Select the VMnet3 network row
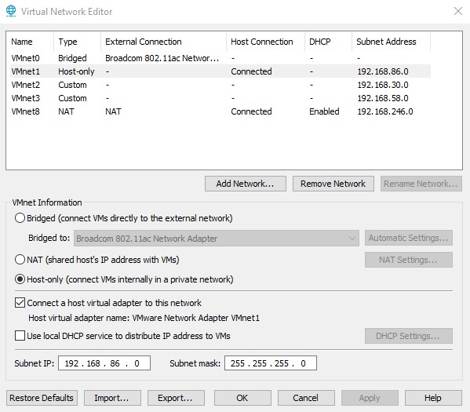The height and width of the screenshot is (412, 470). [x=220, y=98]
